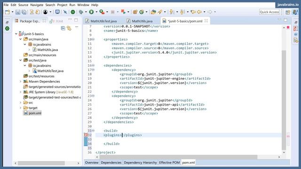
Task: Open the Navigate menu
Action: [x=37, y=5]
